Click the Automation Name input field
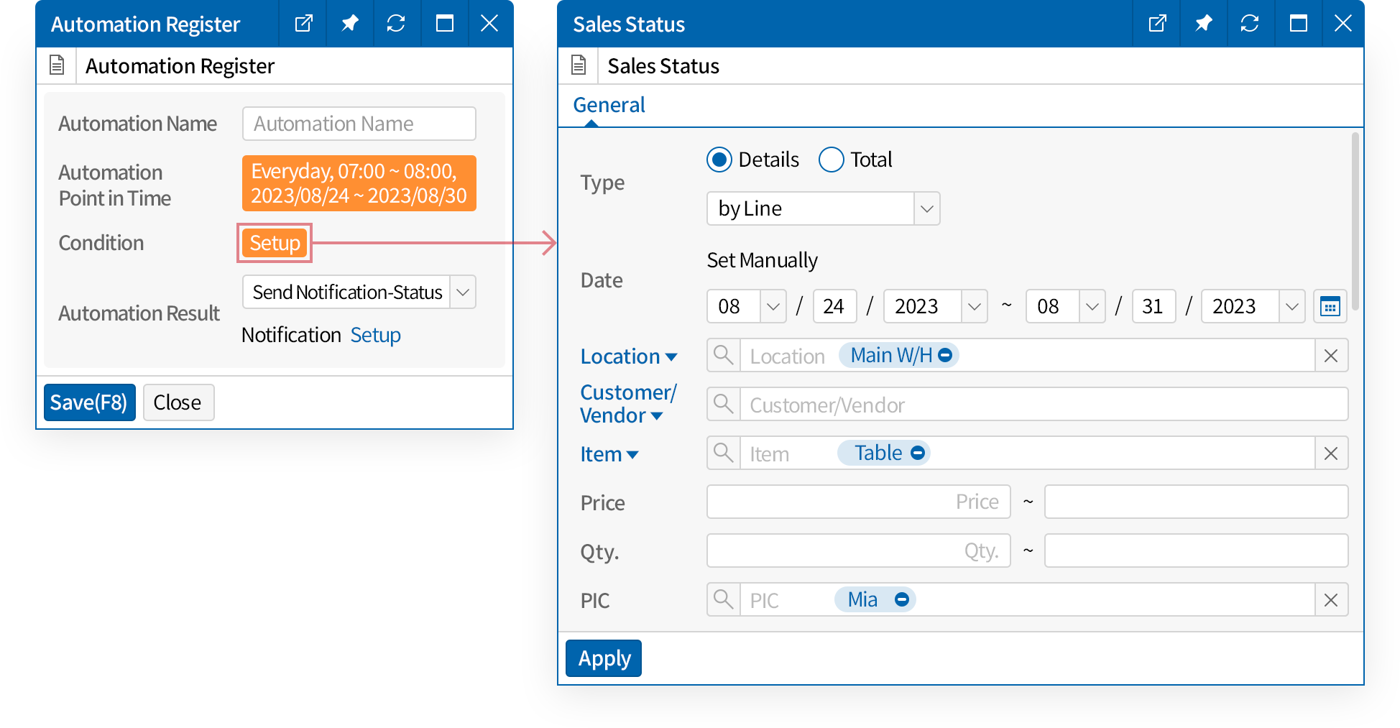This screenshot has width=1400, height=728. click(x=359, y=124)
